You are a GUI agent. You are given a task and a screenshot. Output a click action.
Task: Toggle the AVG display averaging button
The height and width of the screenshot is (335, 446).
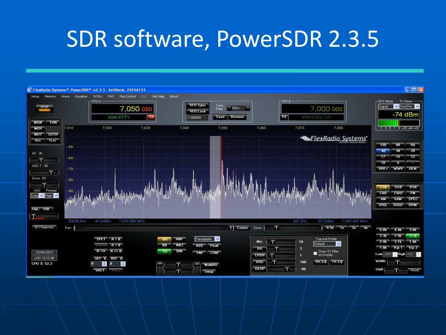199,246
